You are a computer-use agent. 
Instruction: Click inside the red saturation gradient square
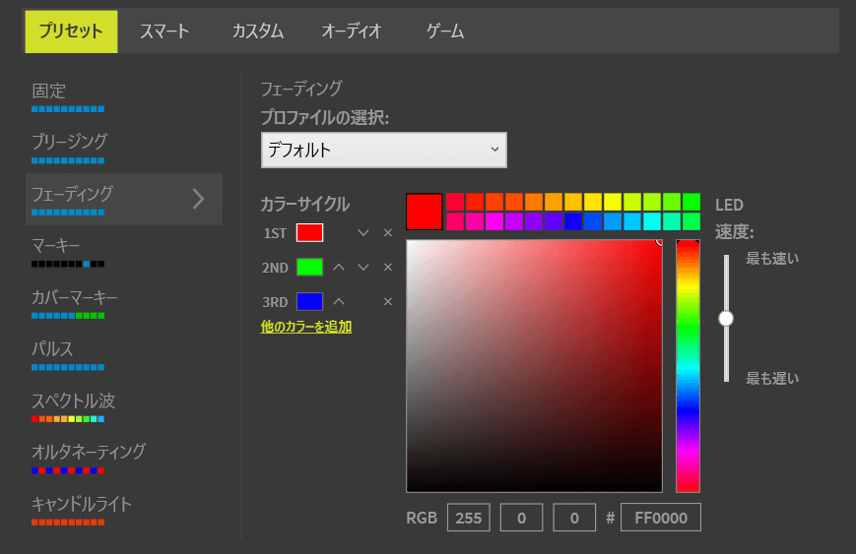point(534,366)
